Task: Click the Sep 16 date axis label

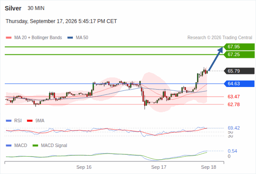Action: coord(84,167)
